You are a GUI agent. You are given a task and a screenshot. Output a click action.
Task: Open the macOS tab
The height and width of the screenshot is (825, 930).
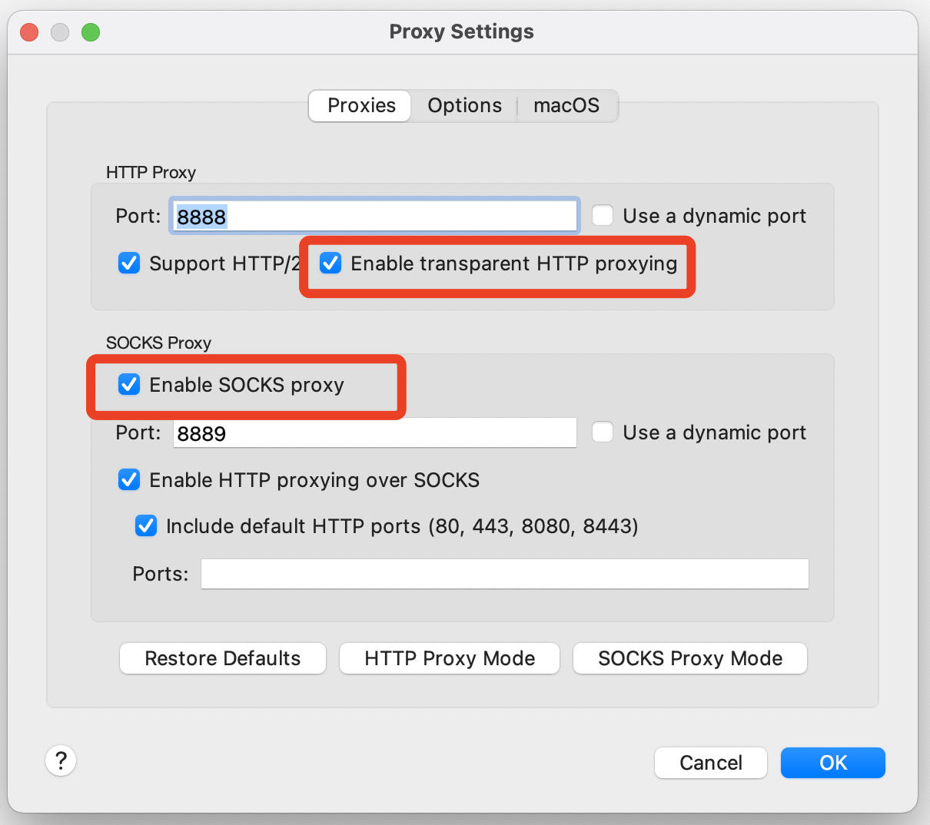click(566, 106)
